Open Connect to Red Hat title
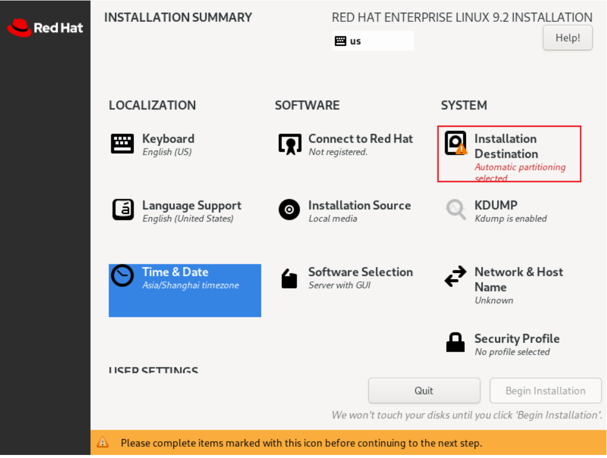This screenshot has height=458, width=607. pos(360,139)
